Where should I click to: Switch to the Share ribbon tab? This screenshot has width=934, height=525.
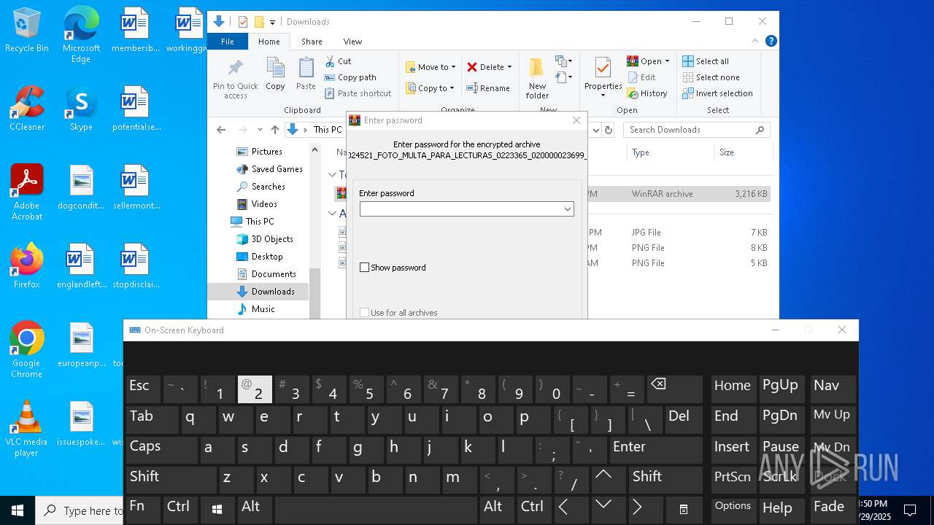[312, 42]
